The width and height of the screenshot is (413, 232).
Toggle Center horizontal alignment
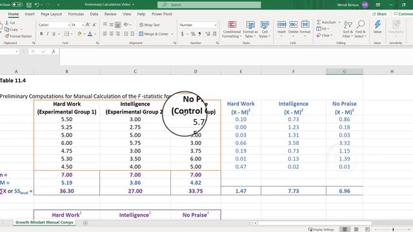tap(112, 34)
